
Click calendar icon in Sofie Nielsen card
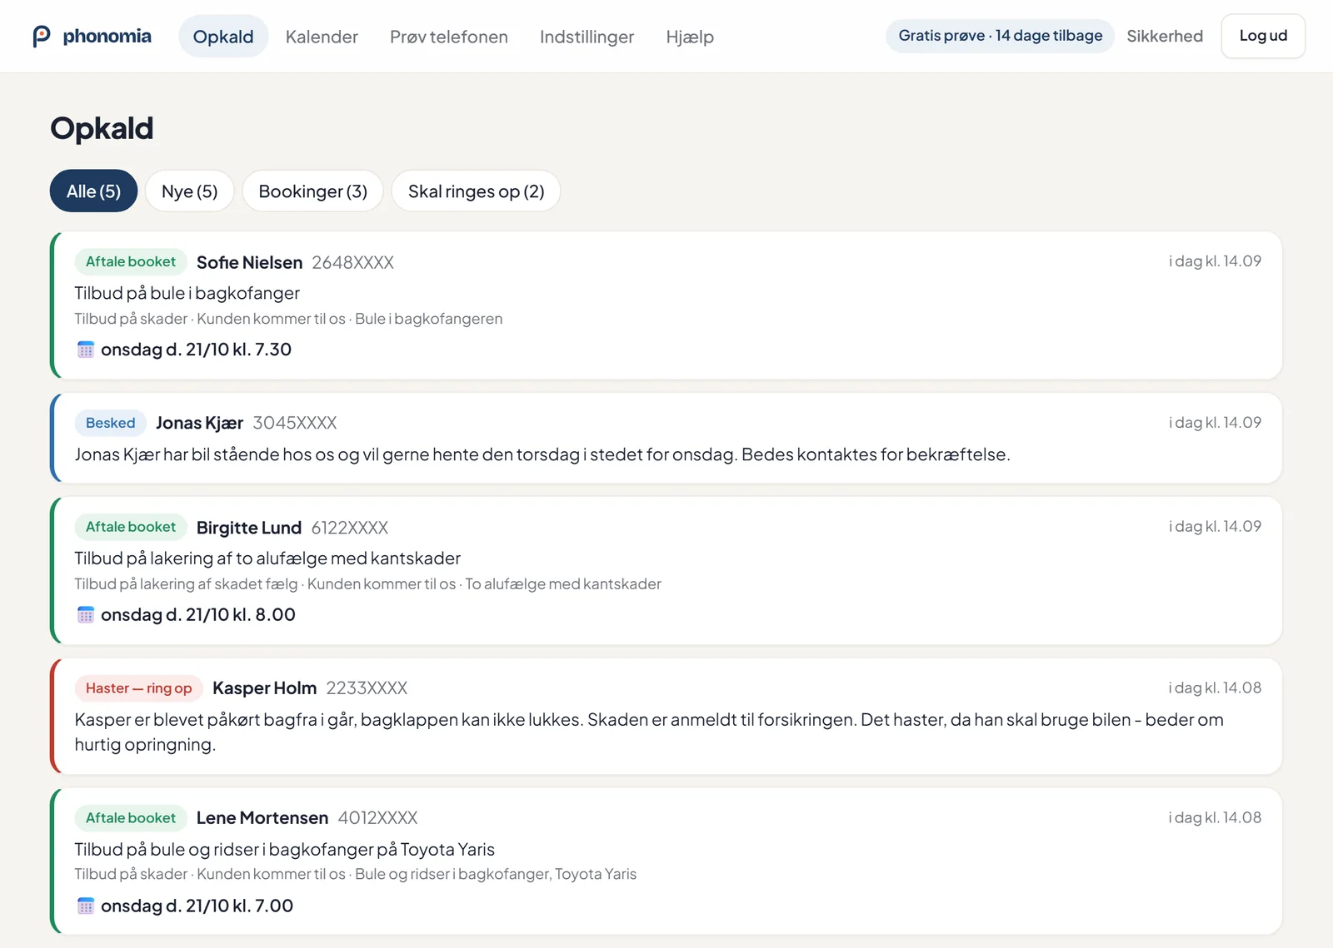tap(85, 350)
